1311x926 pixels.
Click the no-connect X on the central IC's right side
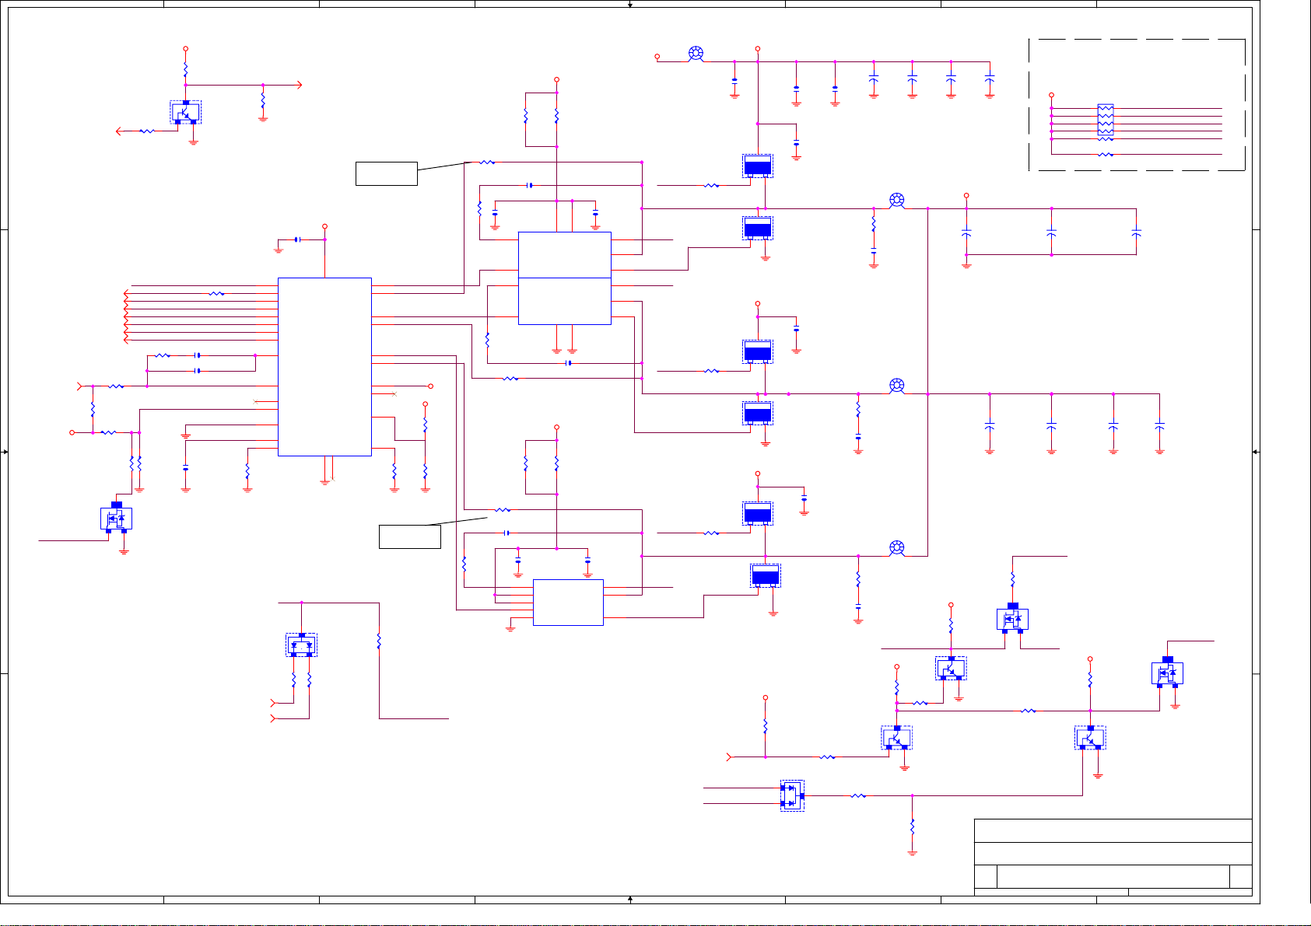(x=394, y=394)
